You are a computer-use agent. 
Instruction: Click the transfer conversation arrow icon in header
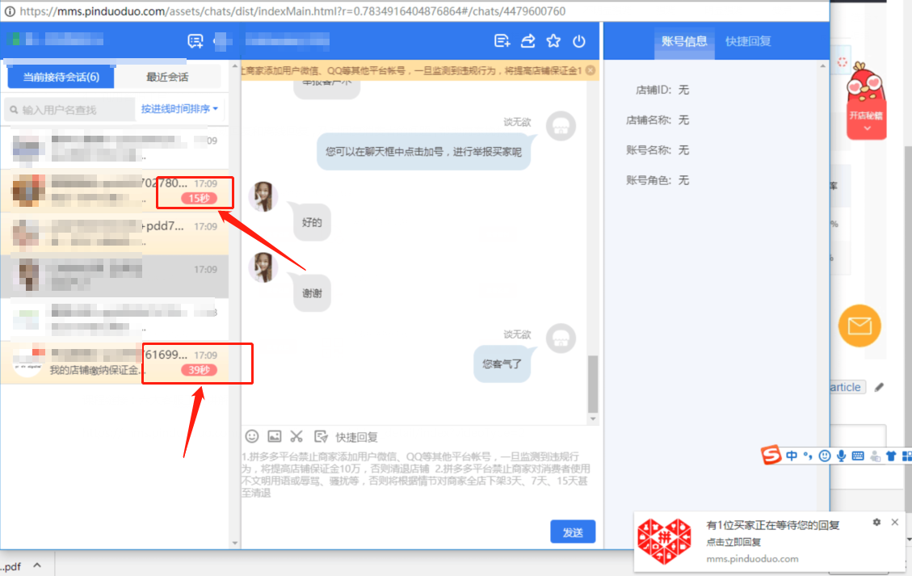(x=527, y=41)
